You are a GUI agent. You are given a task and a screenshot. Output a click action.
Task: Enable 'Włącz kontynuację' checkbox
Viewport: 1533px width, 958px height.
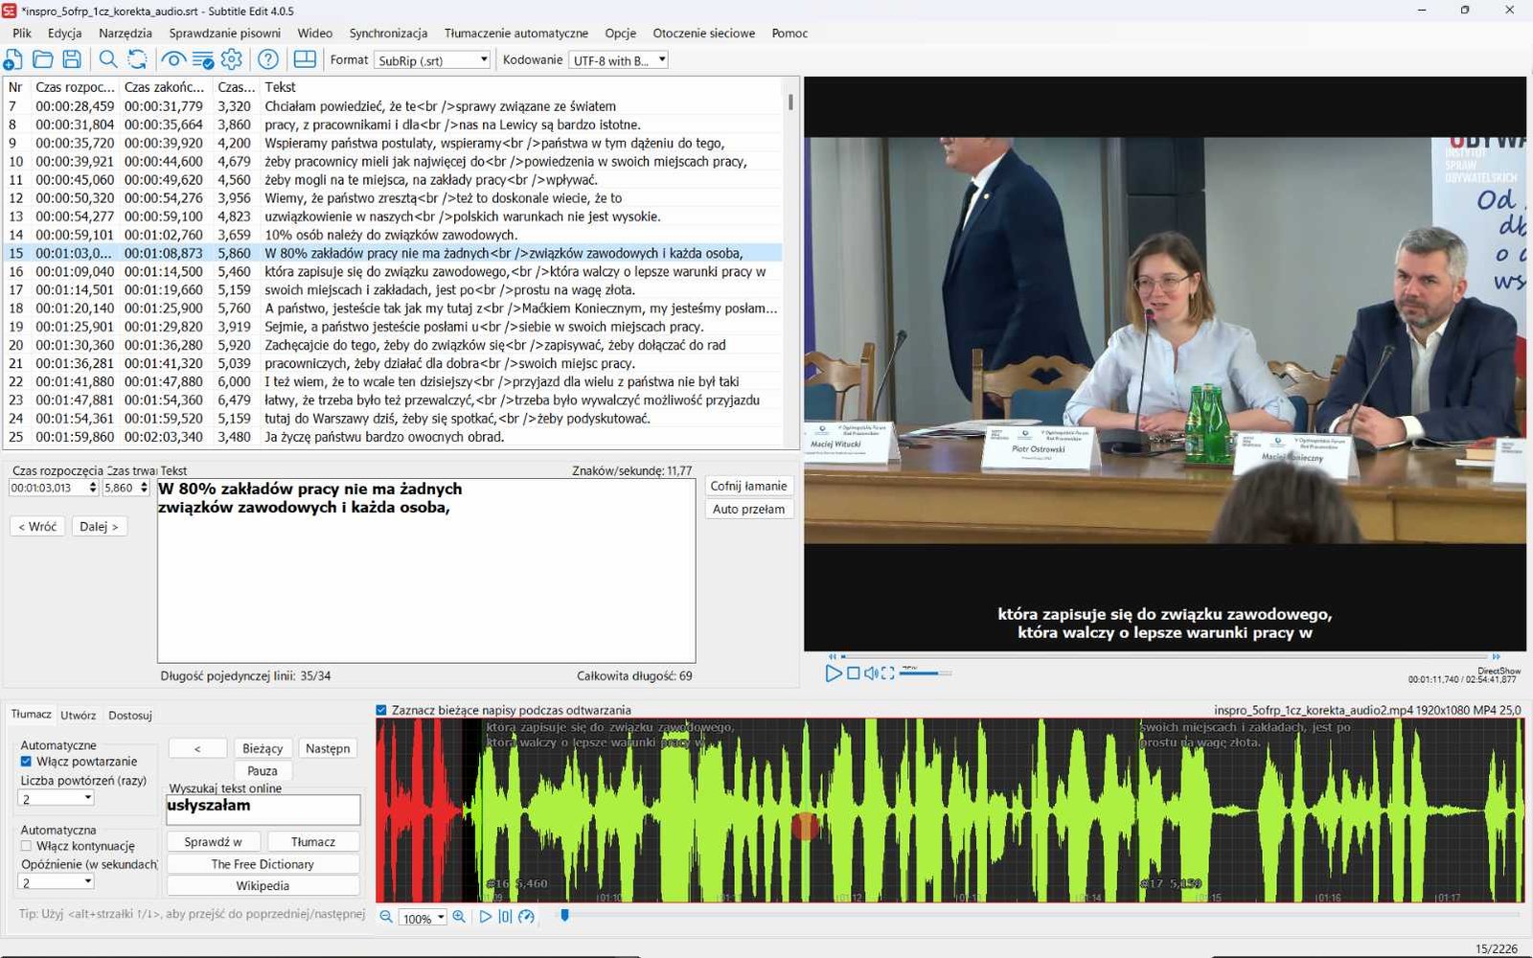(x=26, y=846)
